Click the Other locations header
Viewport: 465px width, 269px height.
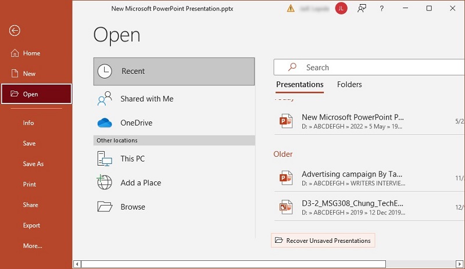coord(174,140)
